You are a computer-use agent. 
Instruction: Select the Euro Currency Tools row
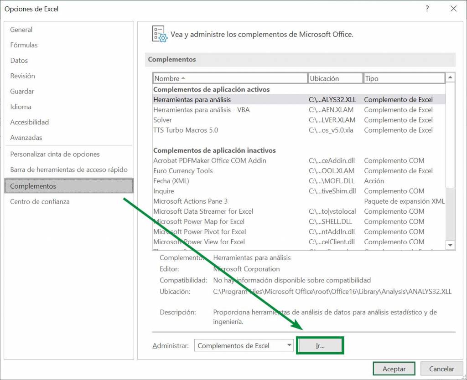click(x=299, y=171)
